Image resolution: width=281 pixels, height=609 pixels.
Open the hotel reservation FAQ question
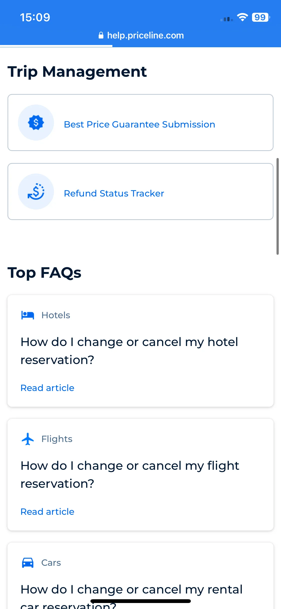[x=129, y=351]
